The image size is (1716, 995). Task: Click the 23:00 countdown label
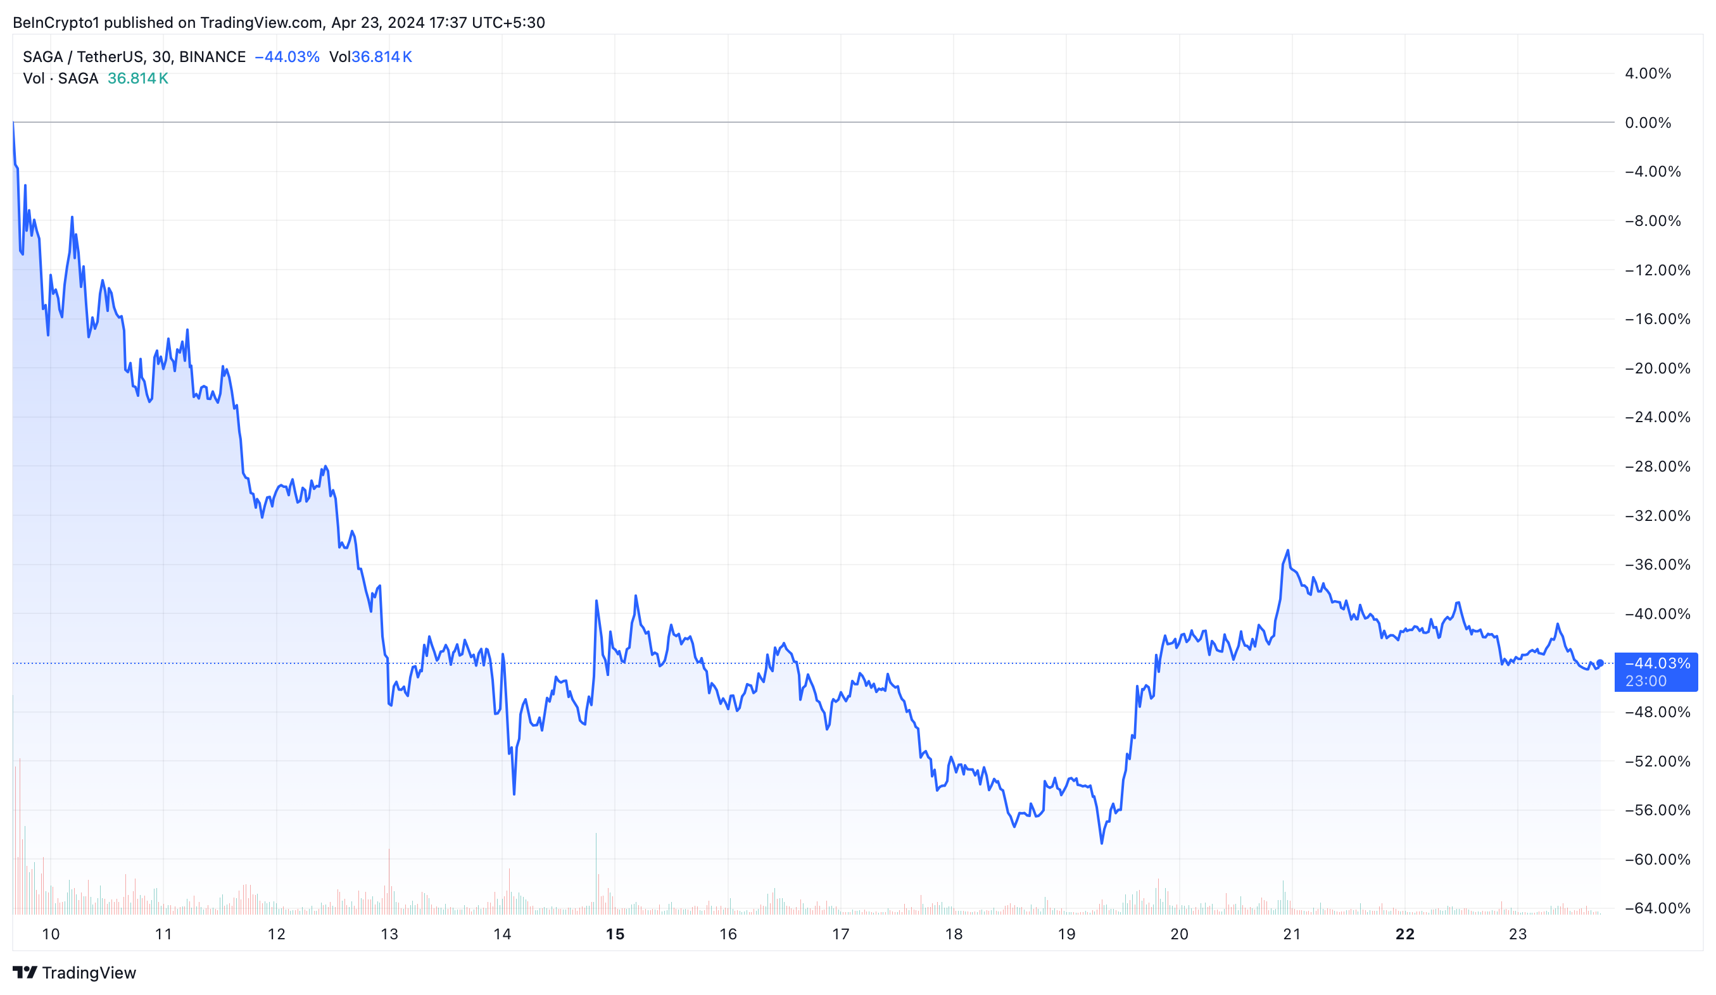(x=1646, y=681)
